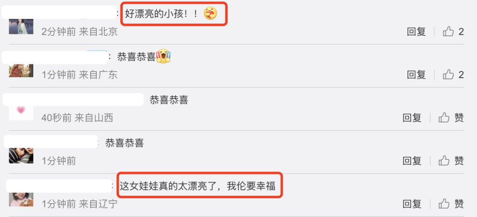The width and height of the screenshot is (477, 217).
Task: Open the pink heart avatar profile
Action: (21, 112)
